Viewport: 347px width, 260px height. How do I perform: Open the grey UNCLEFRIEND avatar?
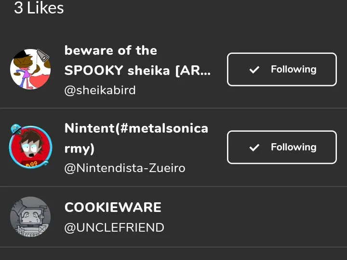(30, 217)
